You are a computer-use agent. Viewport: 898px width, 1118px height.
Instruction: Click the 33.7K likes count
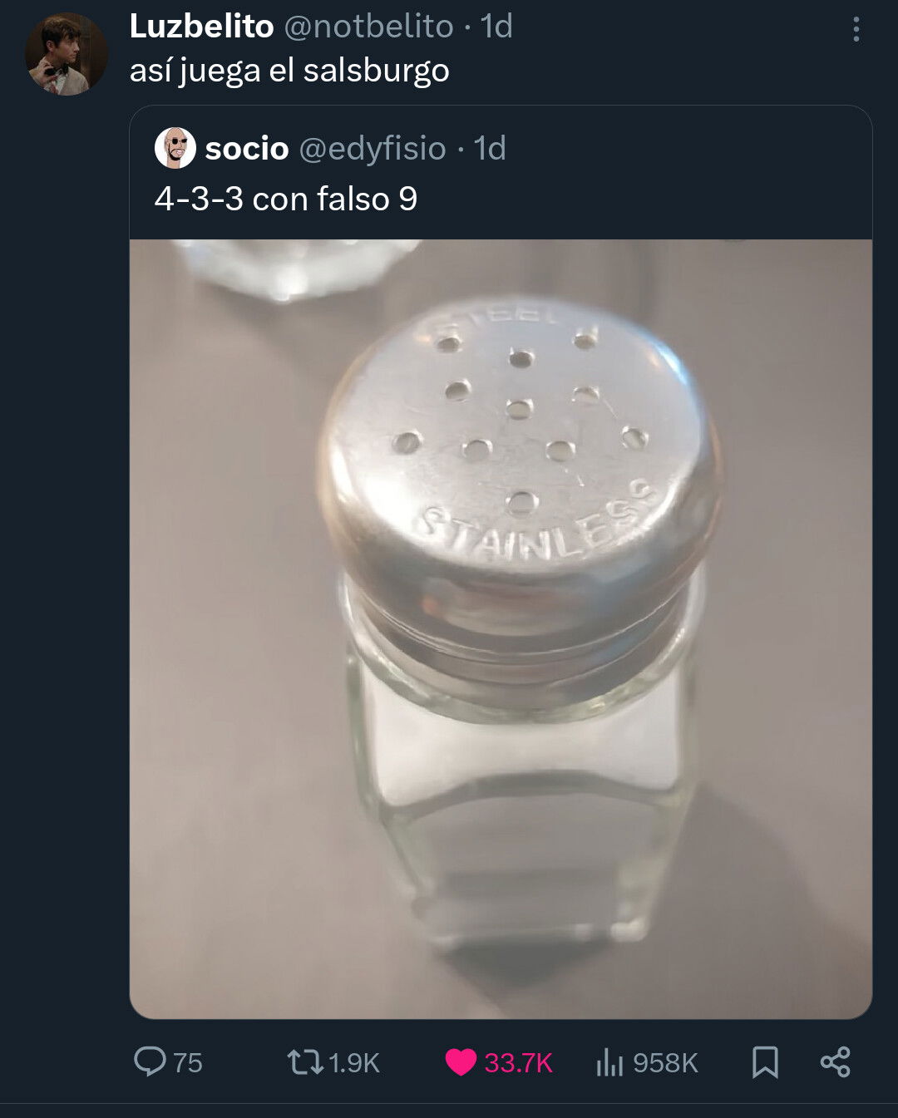pyautogui.click(x=518, y=1062)
